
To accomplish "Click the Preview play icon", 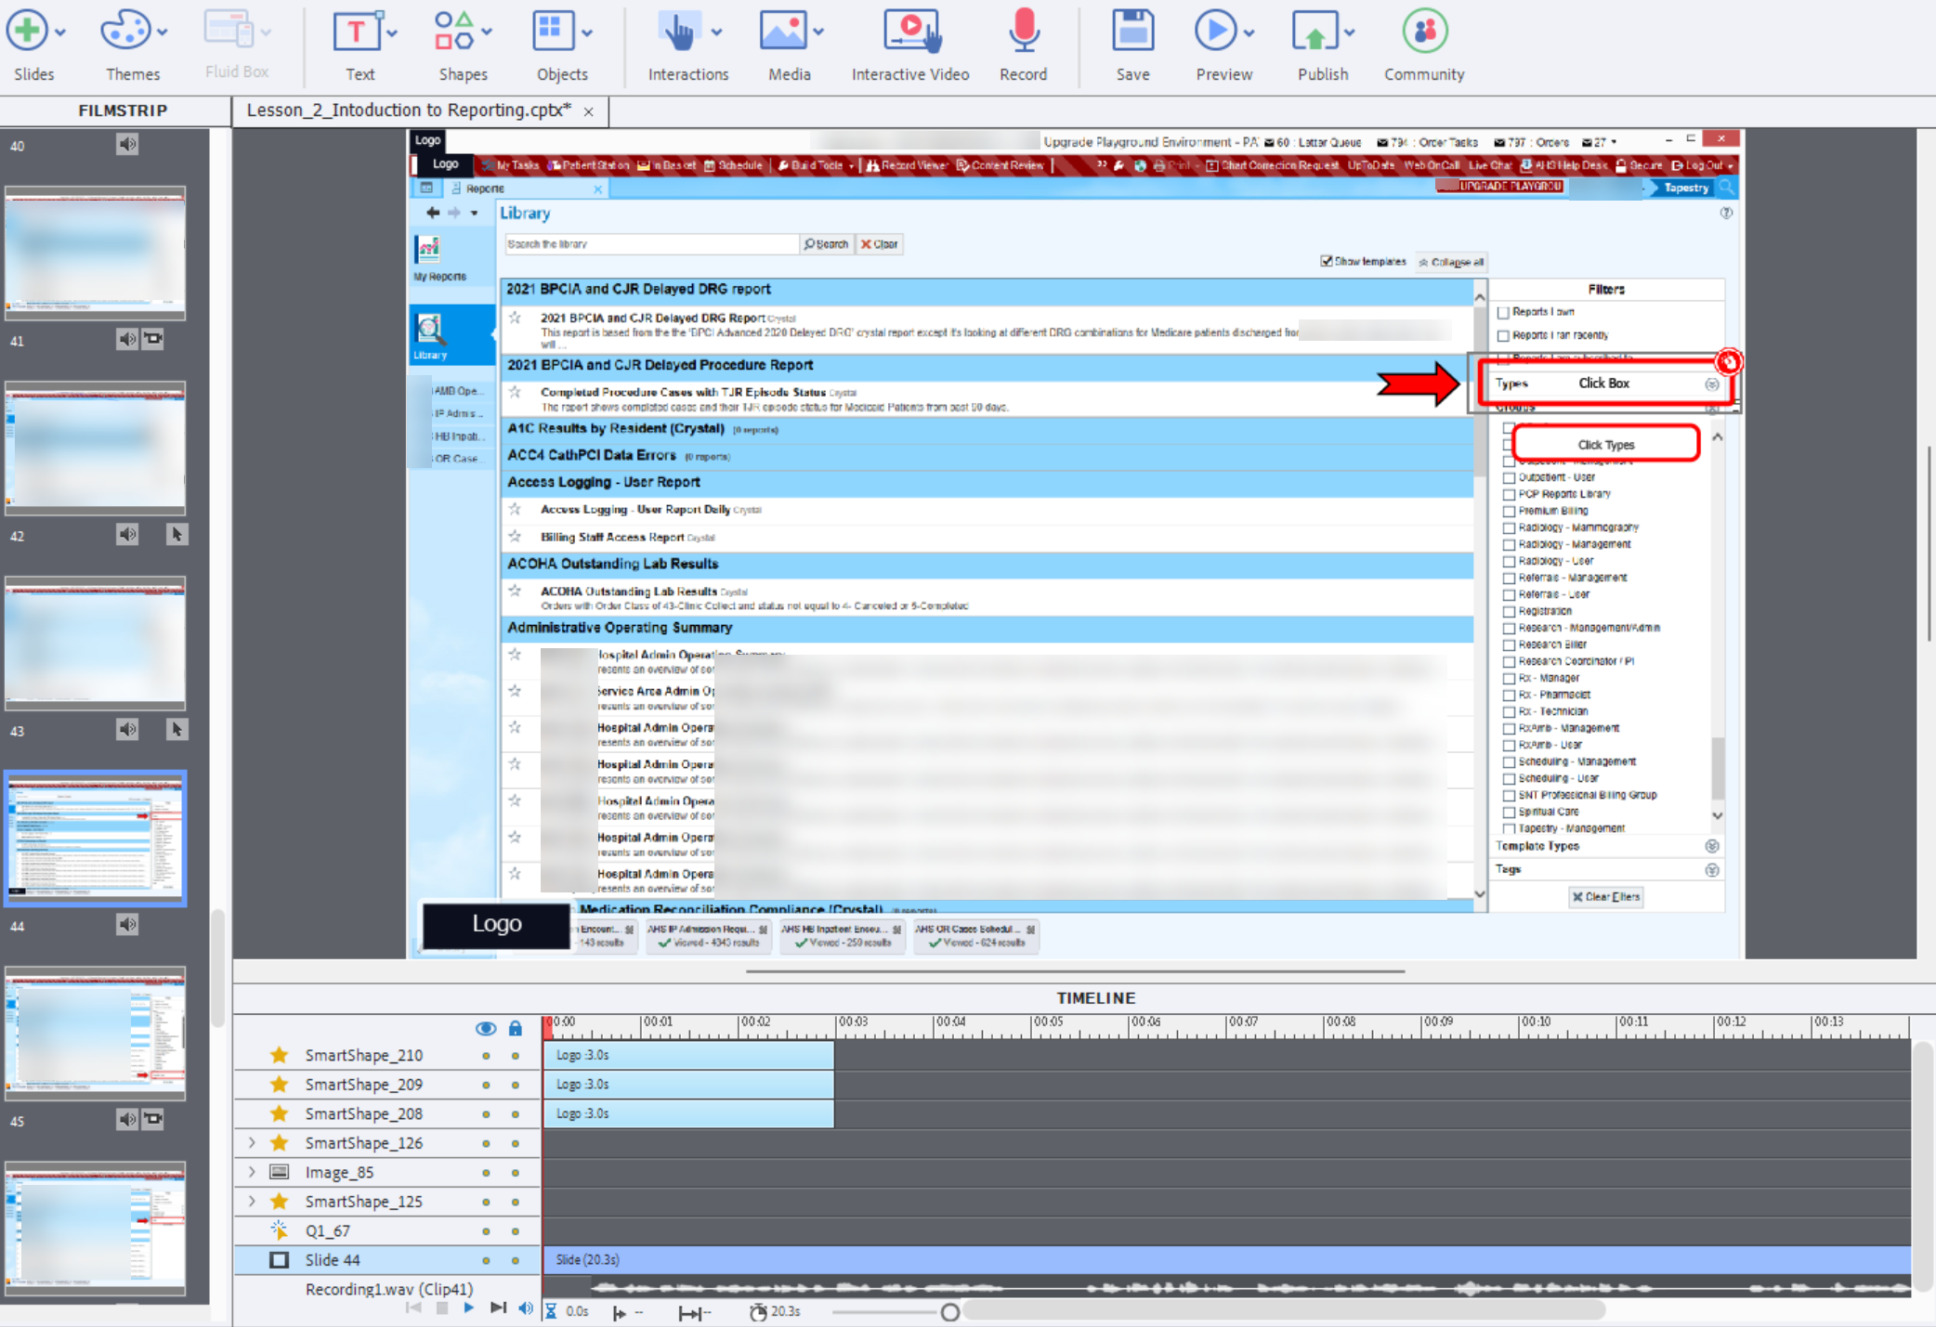I will [1215, 33].
